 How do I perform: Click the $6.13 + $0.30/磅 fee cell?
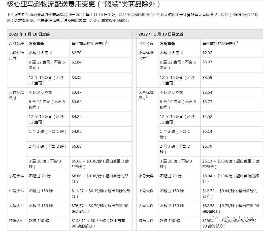tap(231, 164)
